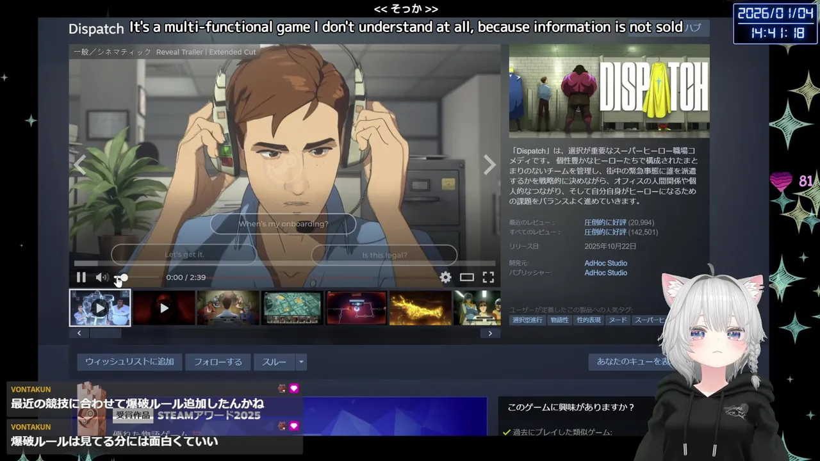
Task: Open AdHoc Studio developer link
Action: coord(605,263)
